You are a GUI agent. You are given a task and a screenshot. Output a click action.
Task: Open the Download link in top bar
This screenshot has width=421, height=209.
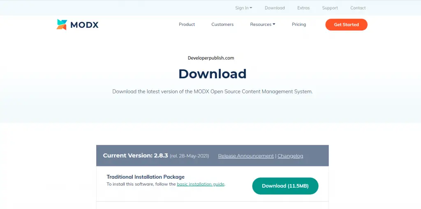pyautogui.click(x=275, y=8)
